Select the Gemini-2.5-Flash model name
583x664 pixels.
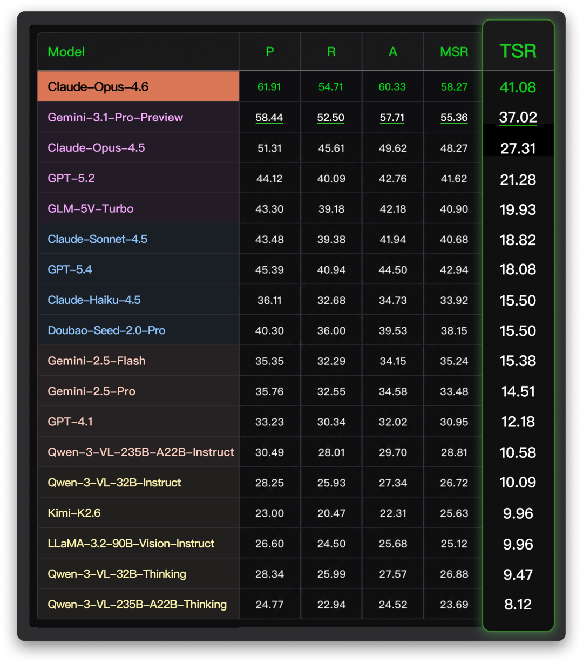pyautogui.click(x=97, y=361)
